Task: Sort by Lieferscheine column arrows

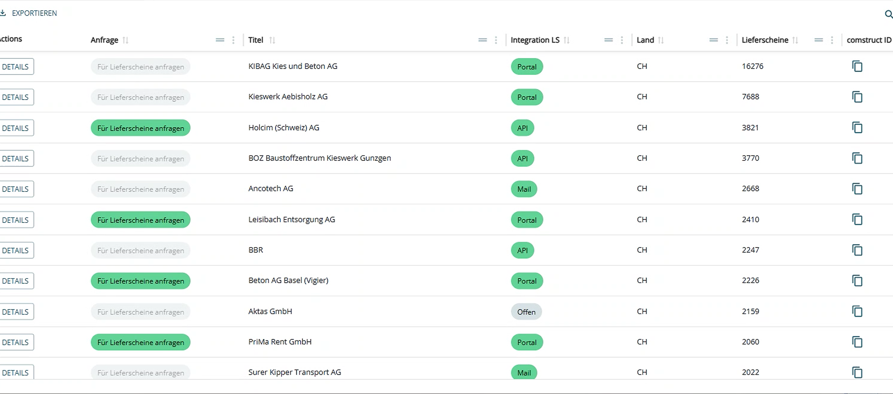Action: (795, 40)
